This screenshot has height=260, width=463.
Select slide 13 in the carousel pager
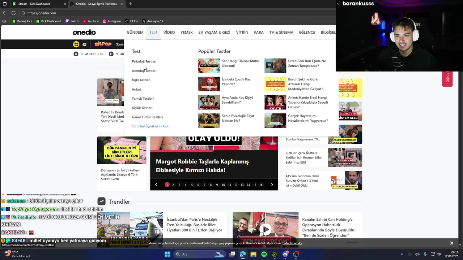click(x=242, y=185)
